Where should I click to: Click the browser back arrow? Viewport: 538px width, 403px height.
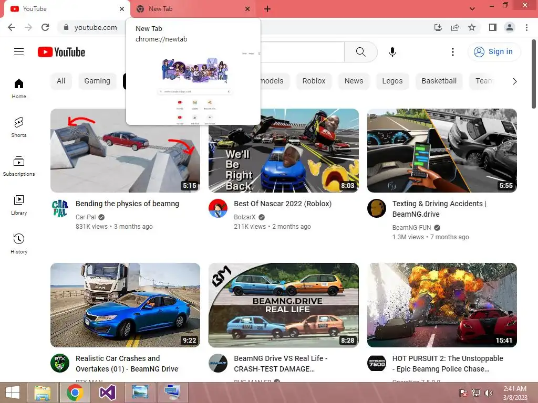point(12,27)
